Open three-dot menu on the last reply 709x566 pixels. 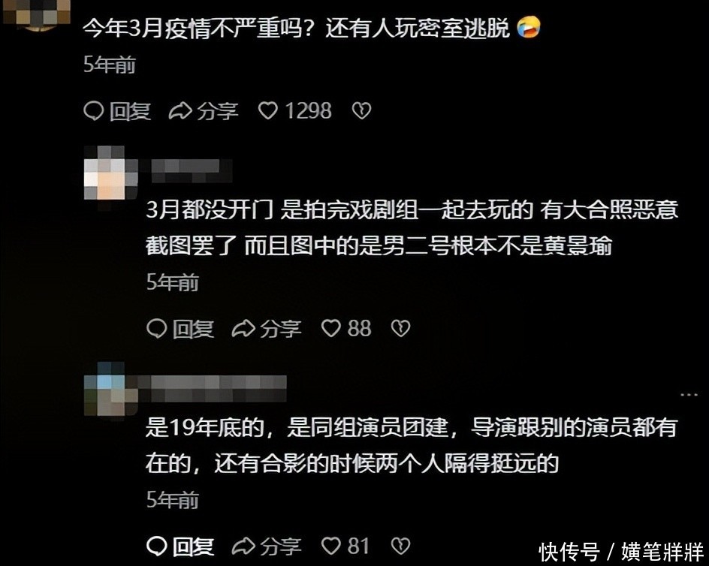pyautogui.click(x=689, y=395)
